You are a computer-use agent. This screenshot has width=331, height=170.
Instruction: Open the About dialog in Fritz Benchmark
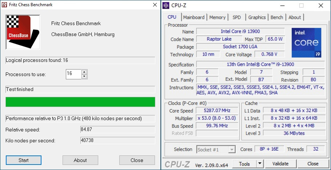[x=80, y=160]
